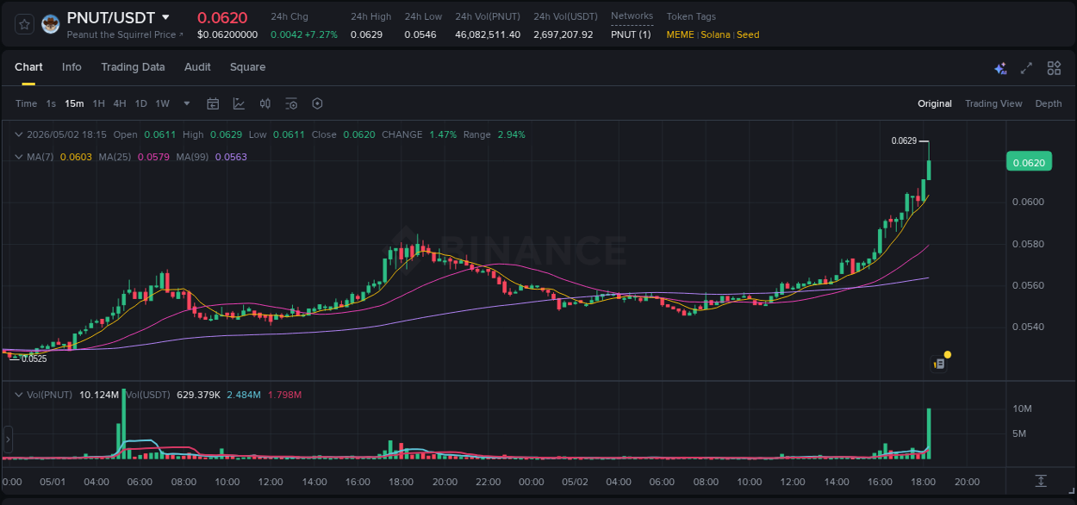The image size is (1077, 505).
Task: Click the 24h Vol(USDT) value 2,697,207.92
Action: pos(563,34)
